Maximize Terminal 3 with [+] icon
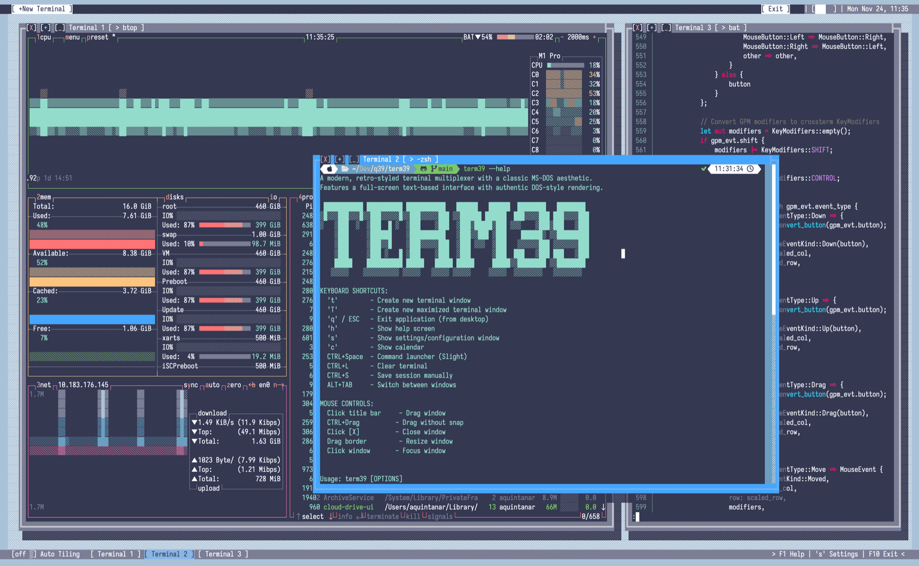The width and height of the screenshot is (919, 566). [652, 28]
